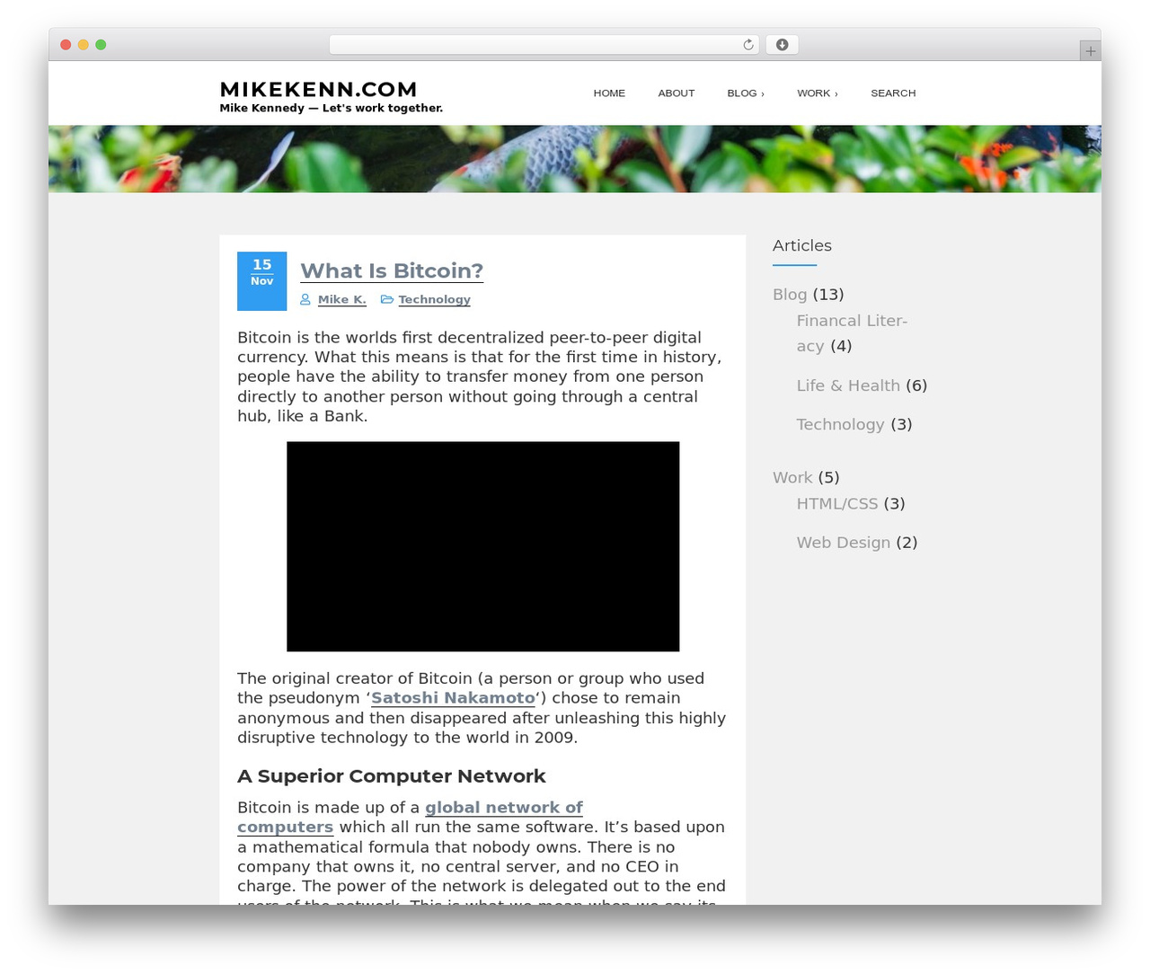
Task: Open the HOME menu item
Action: pos(609,93)
